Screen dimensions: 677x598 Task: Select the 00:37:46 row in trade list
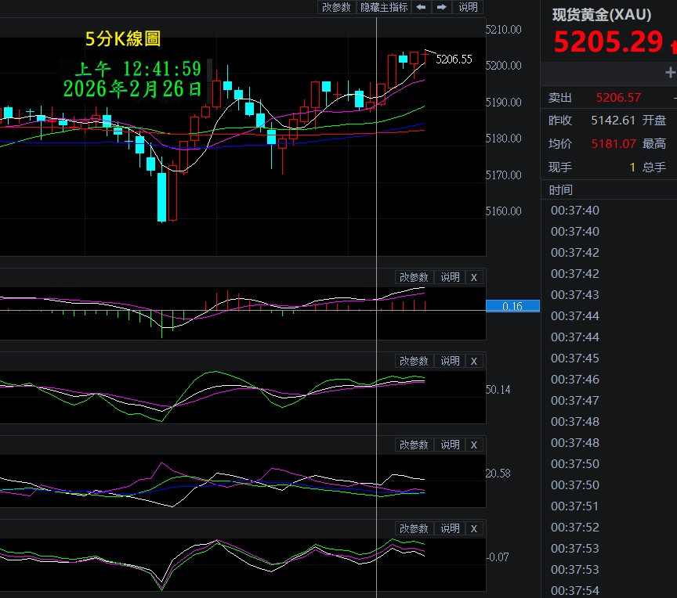(x=574, y=380)
